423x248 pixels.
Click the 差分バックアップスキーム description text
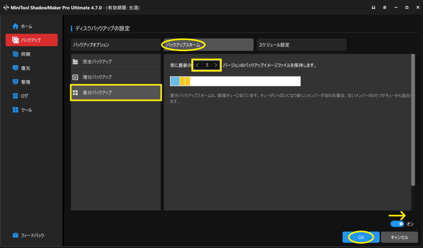(291, 98)
